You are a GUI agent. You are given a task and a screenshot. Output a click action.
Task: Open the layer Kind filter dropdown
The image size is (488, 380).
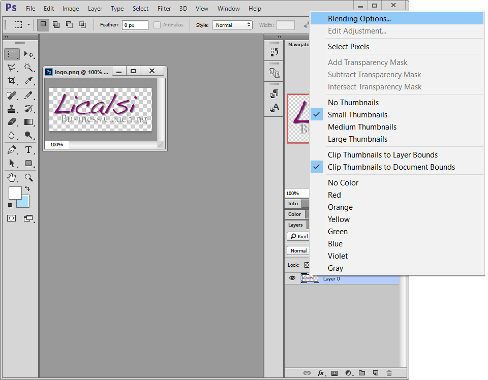[298, 236]
